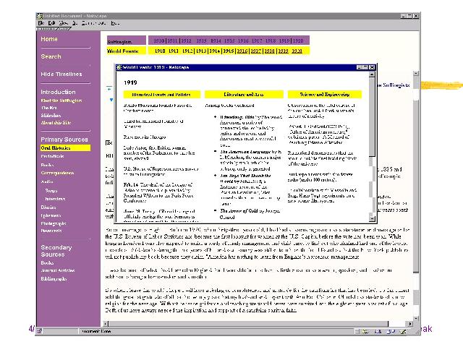The image size is (463, 347).
Task: Open Books under Primary Sources
Action: [x=47, y=165]
